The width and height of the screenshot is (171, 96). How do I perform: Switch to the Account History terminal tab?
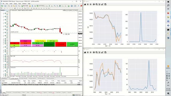click(x=17, y=93)
